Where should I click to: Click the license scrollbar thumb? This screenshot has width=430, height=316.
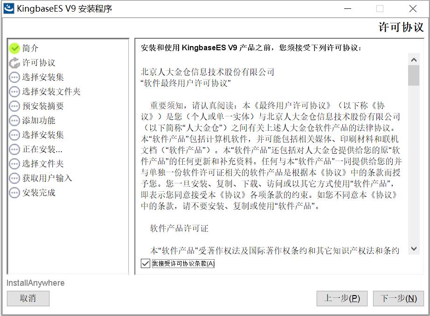(x=414, y=75)
